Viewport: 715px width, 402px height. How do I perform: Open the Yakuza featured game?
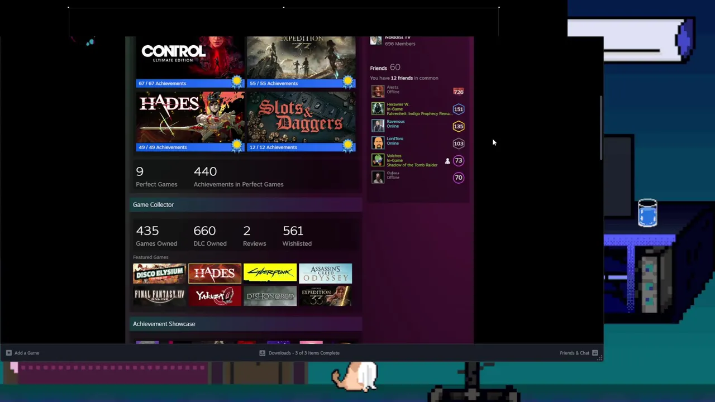(214, 296)
